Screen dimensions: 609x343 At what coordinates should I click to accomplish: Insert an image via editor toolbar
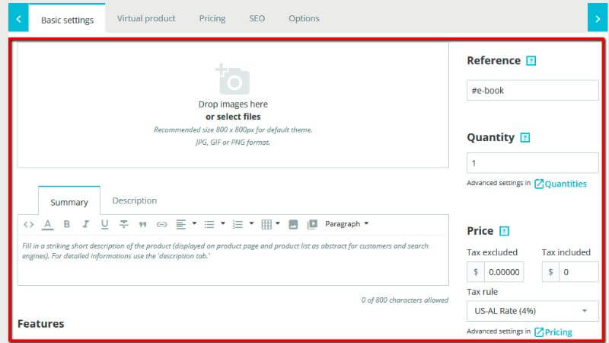click(x=293, y=224)
